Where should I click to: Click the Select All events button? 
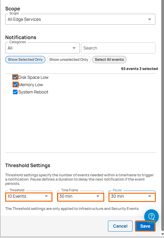pos(109,60)
